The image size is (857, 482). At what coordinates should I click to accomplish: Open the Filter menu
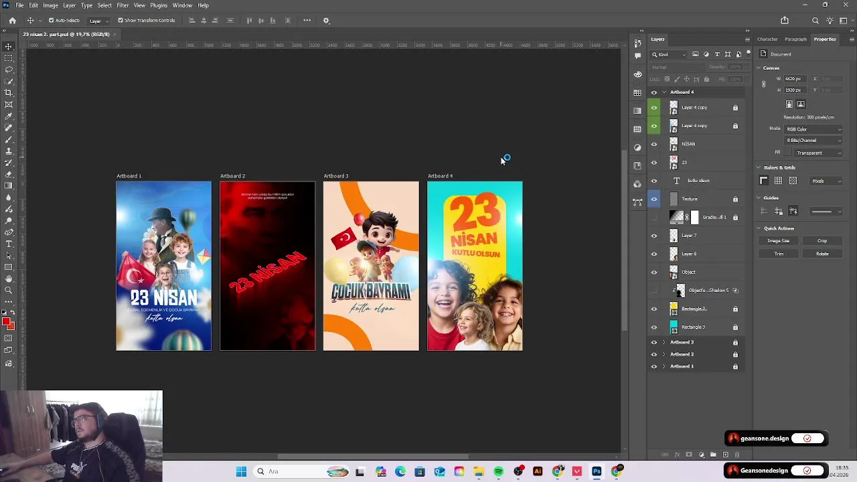(123, 5)
